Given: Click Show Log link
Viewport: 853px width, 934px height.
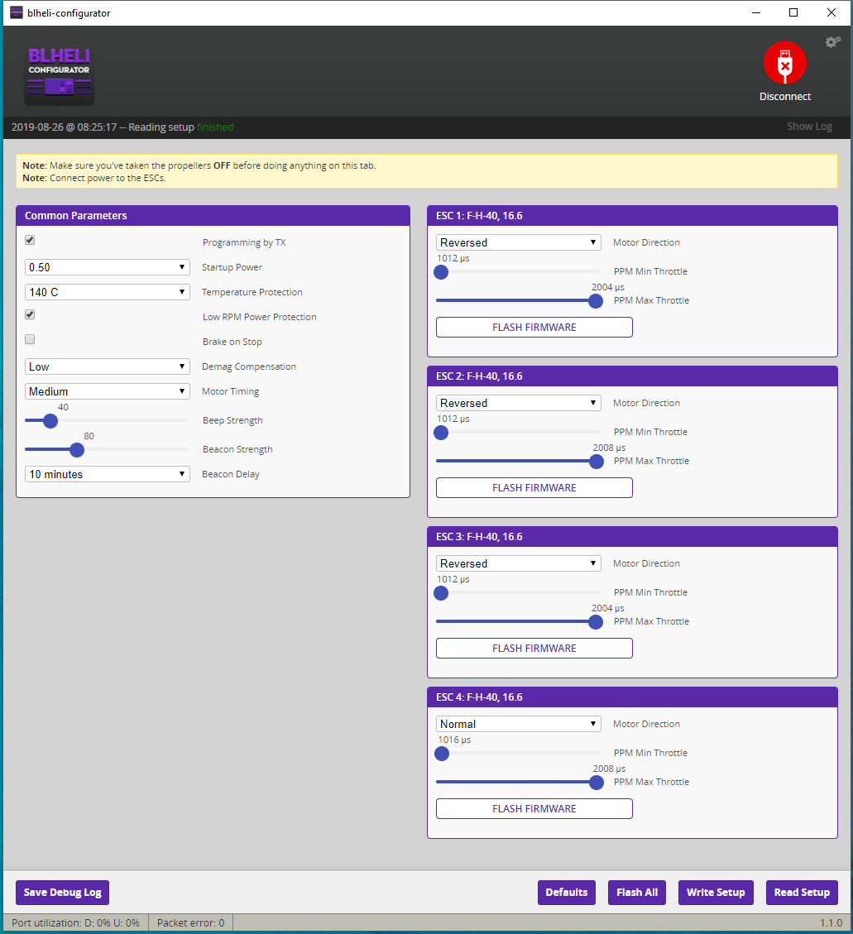Looking at the screenshot, I should [x=809, y=127].
